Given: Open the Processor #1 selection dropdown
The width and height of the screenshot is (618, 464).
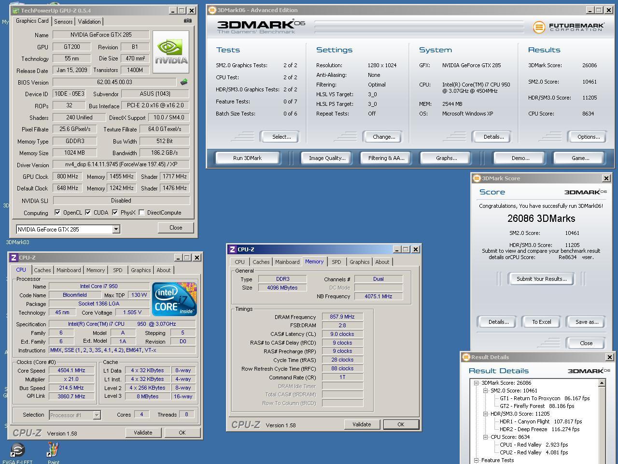Looking at the screenshot, I should click(97, 415).
